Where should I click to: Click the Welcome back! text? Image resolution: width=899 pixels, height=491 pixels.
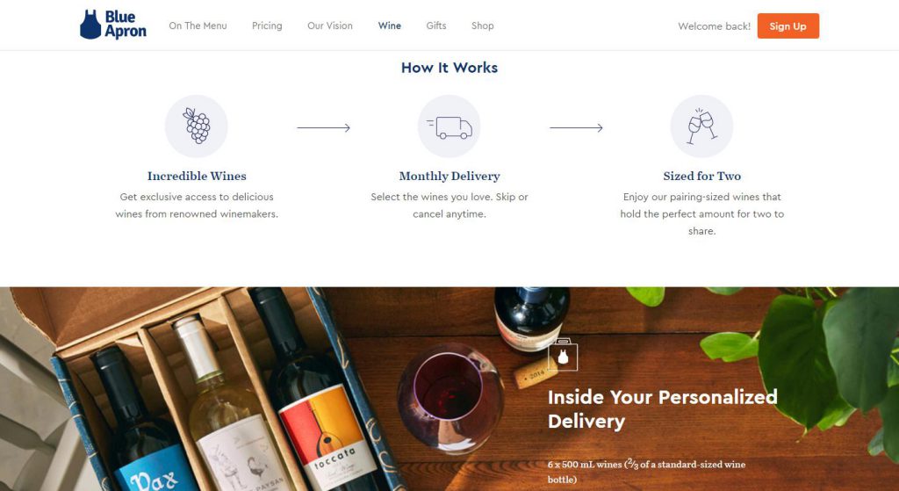point(714,26)
